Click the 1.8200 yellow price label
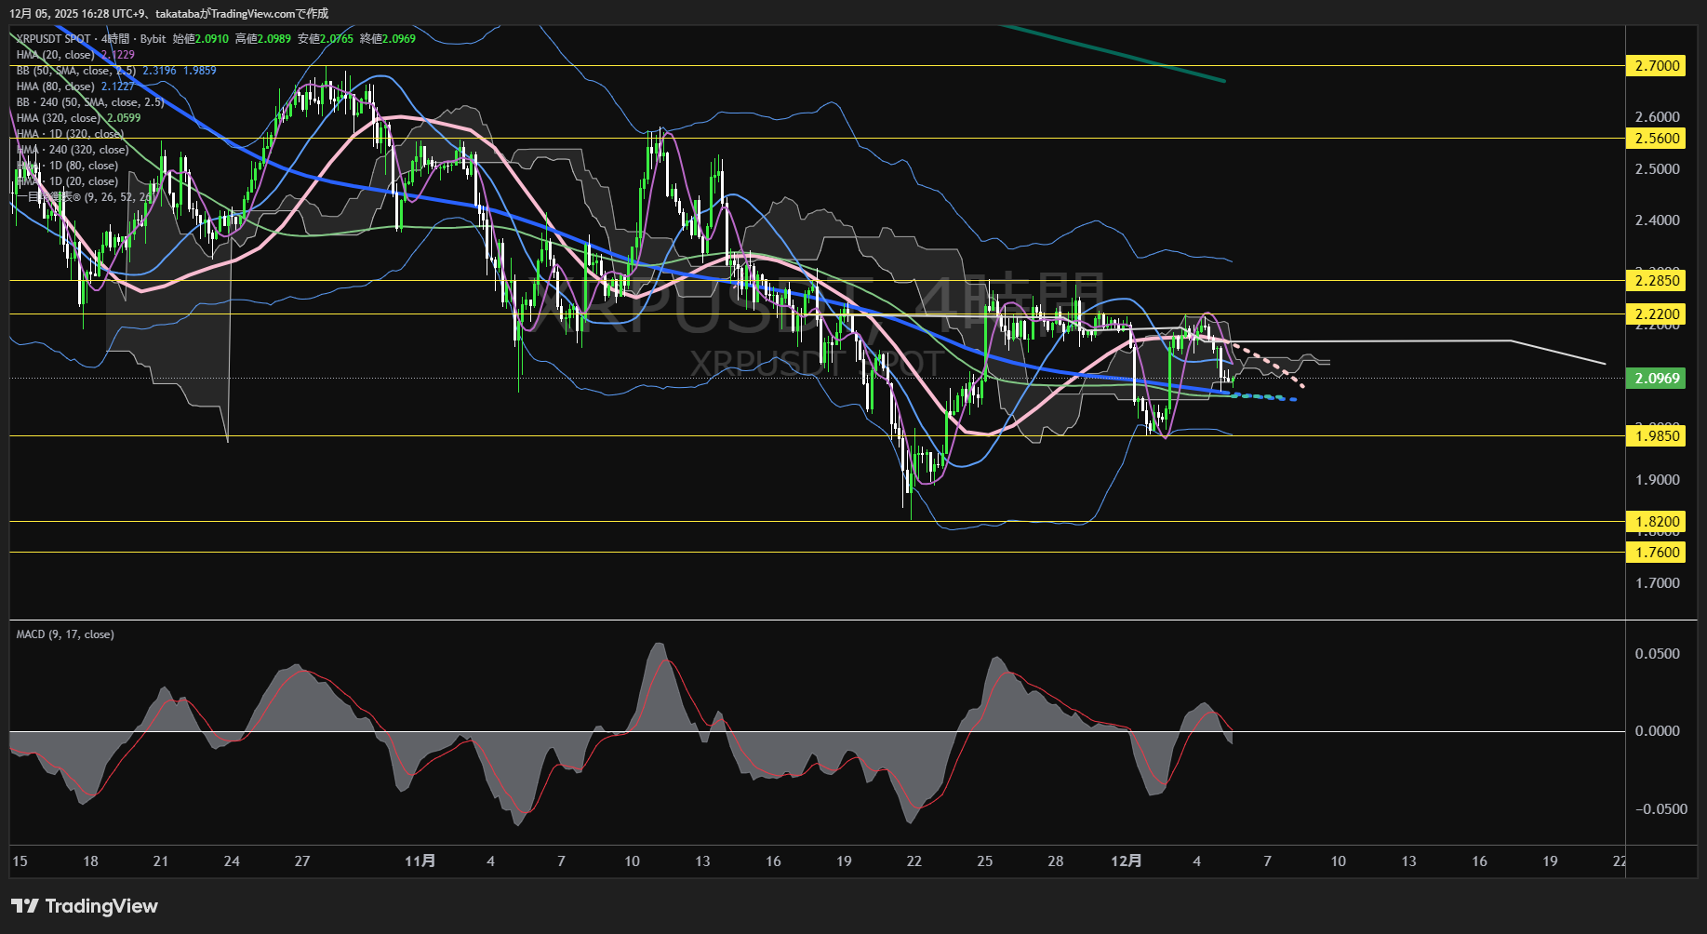1707x934 pixels. pyautogui.click(x=1657, y=521)
